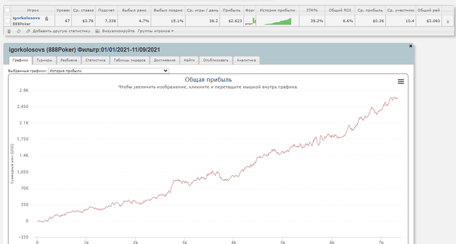Check the igorkolosovs row checkbox
The height and width of the screenshot is (244, 456).
tap(7, 21)
